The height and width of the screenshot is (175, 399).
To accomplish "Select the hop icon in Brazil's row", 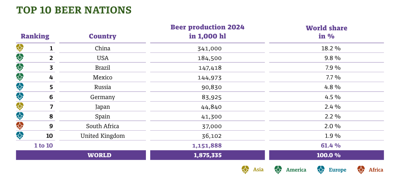I will (x=20, y=67).
